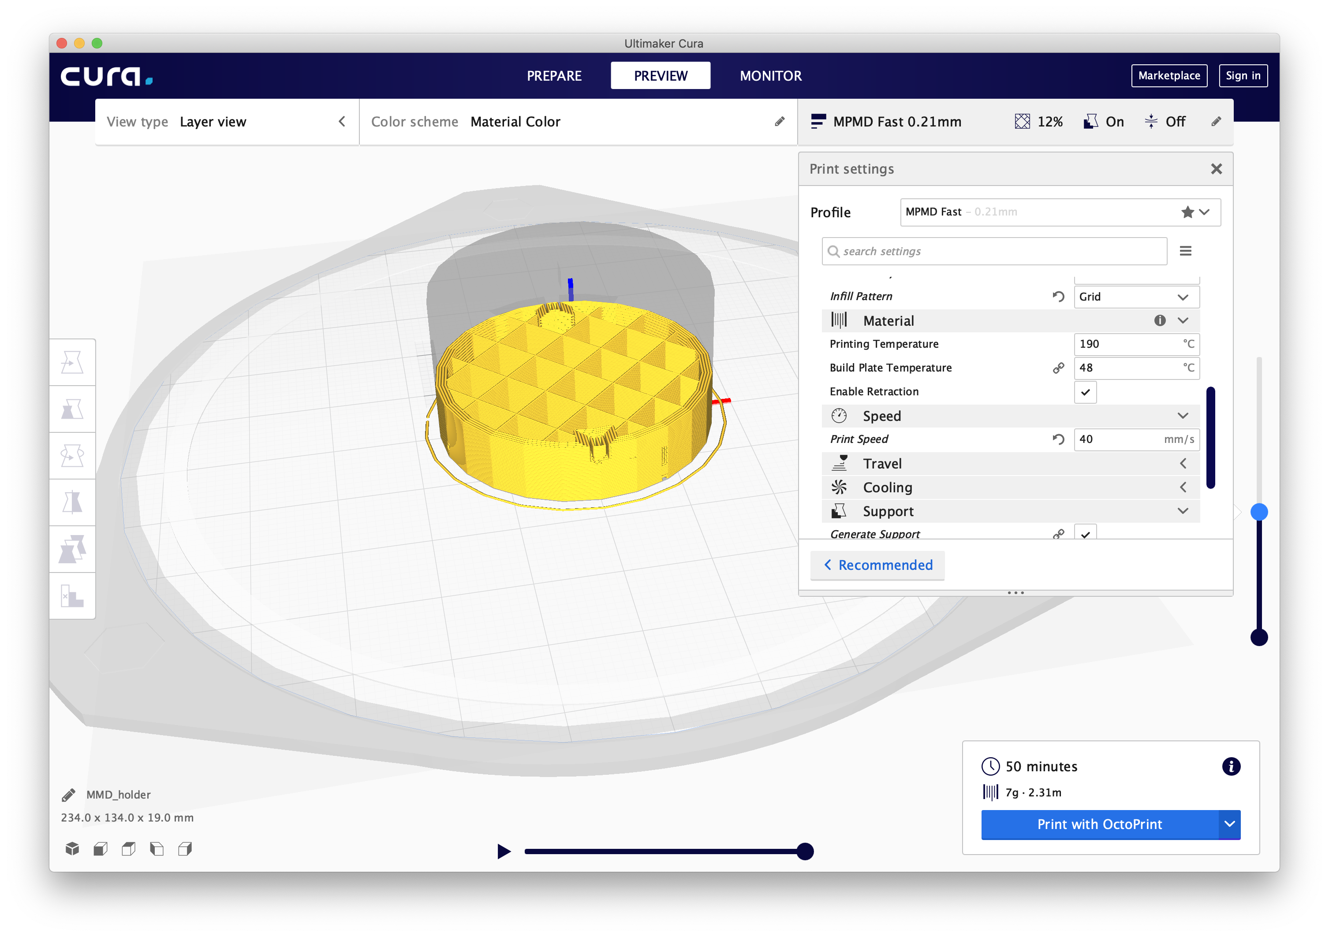The width and height of the screenshot is (1329, 937).
Task: Expand the Cooling settings section
Action: (x=1183, y=487)
